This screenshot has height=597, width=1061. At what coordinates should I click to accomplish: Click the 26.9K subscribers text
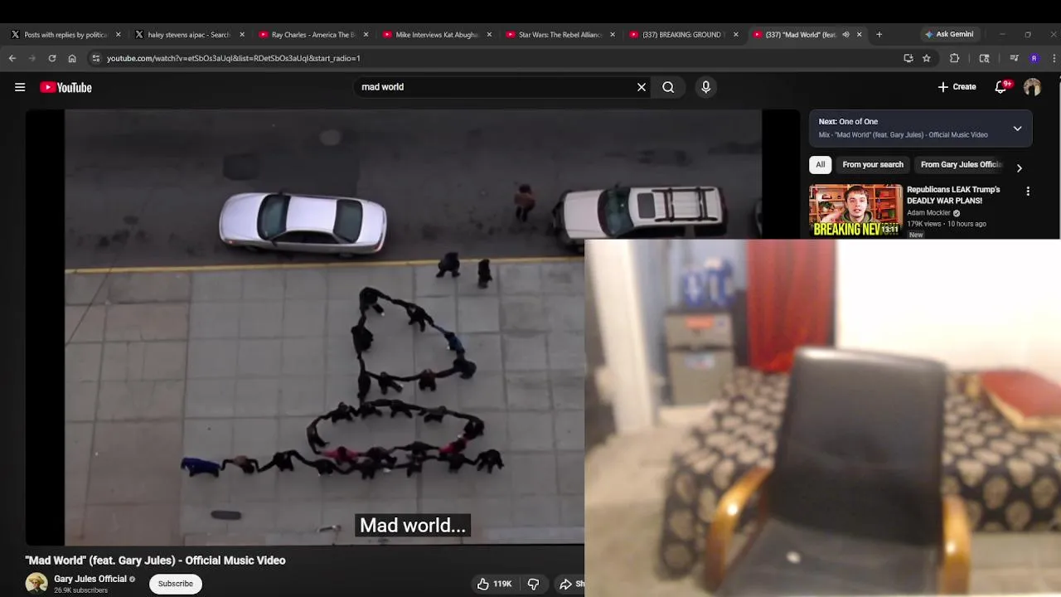tap(80, 590)
